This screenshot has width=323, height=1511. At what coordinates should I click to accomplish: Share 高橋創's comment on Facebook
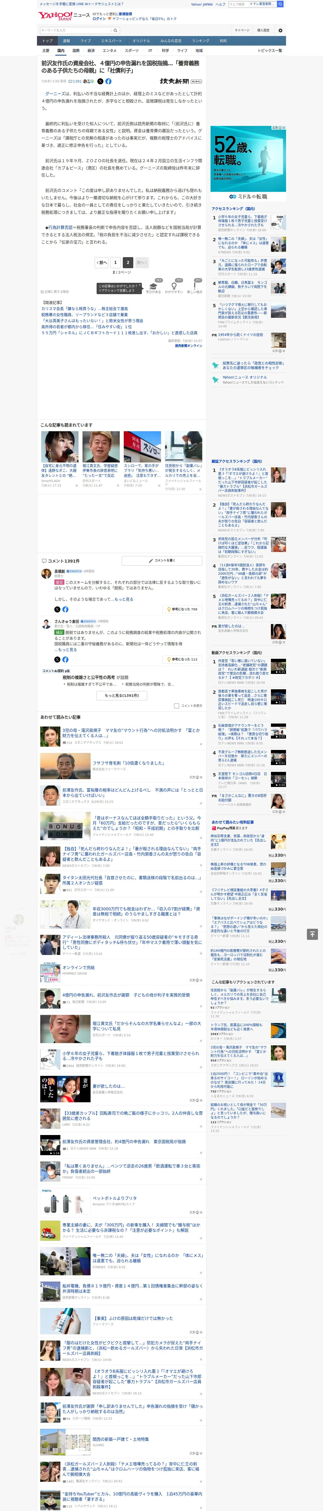(x=65, y=609)
